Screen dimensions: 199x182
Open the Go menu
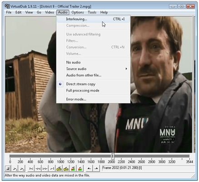coord(39,12)
